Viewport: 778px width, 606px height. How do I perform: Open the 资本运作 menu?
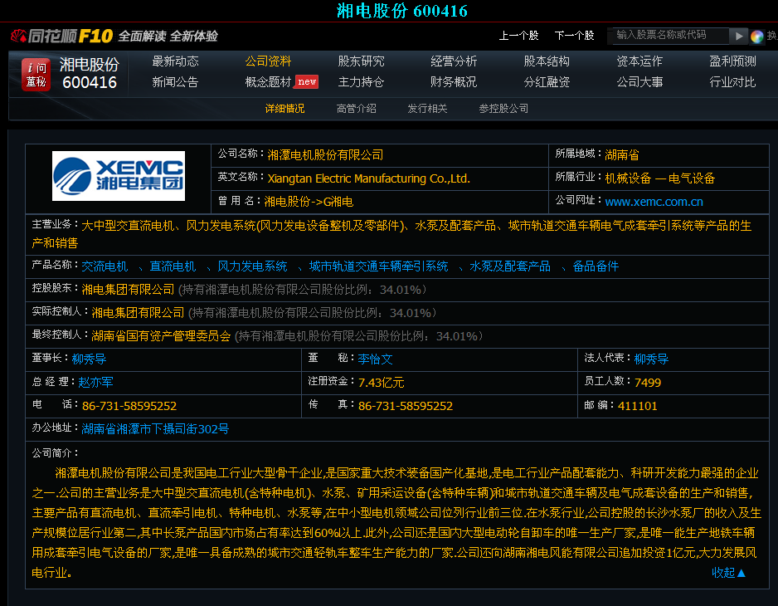639,61
